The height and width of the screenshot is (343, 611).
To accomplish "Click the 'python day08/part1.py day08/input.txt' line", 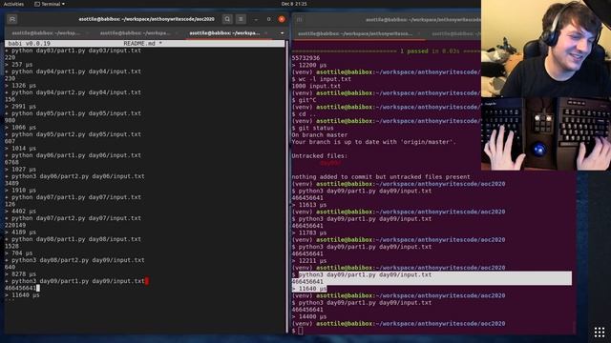I will (73, 239).
